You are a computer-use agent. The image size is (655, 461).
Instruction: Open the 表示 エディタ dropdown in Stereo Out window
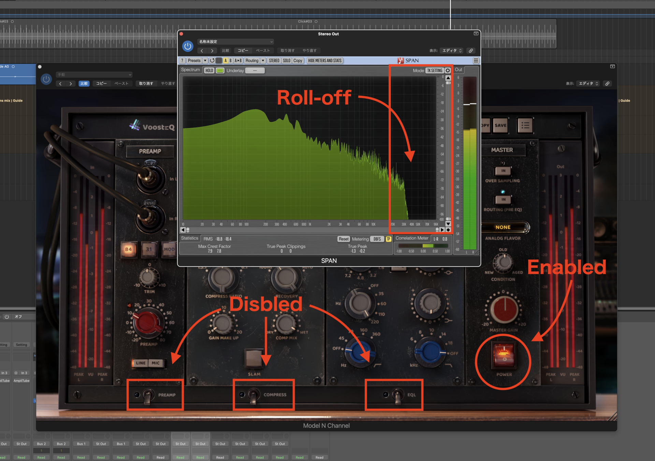tap(451, 51)
